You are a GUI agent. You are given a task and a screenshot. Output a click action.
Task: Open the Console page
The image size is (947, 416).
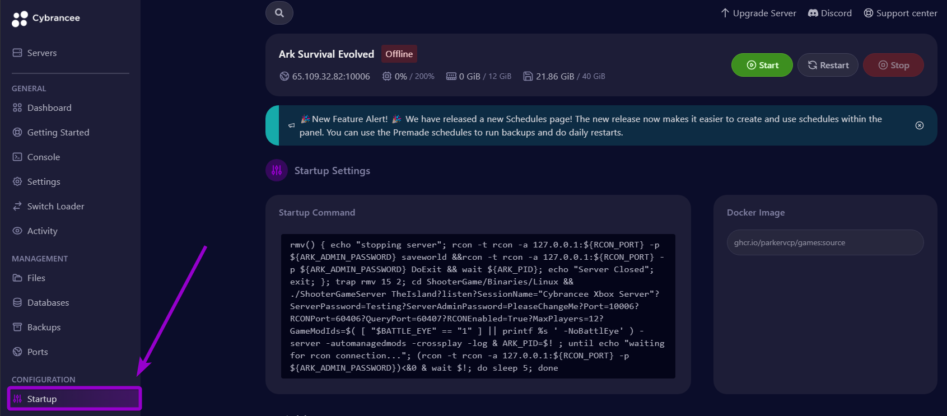[43, 157]
